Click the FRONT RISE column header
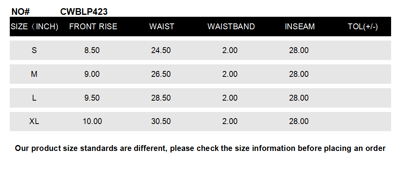Image resolution: width=404 pixels, height=172 pixels. [93, 27]
